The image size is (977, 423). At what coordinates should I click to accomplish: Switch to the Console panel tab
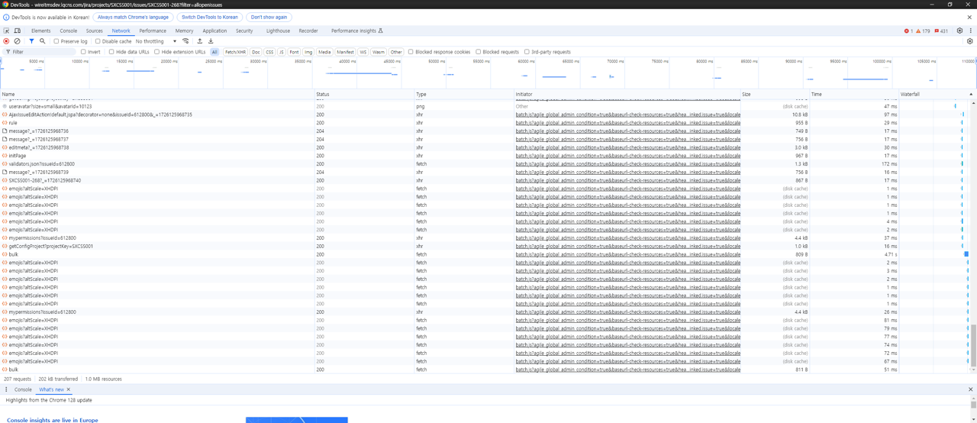[69, 31]
